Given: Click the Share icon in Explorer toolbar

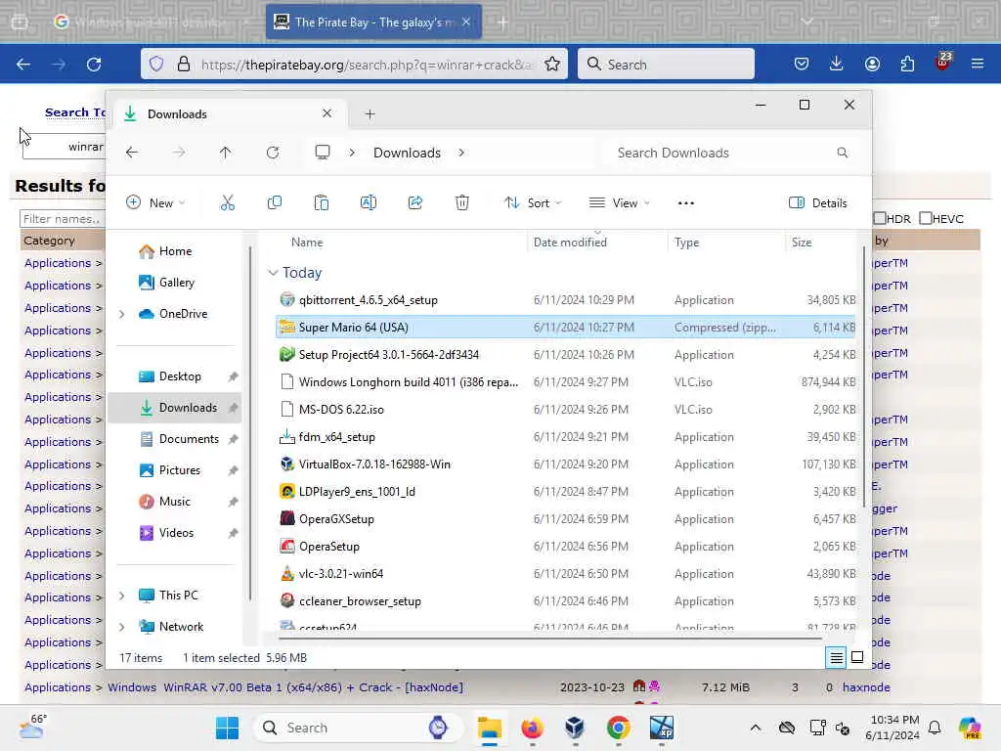Looking at the screenshot, I should coord(414,203).
